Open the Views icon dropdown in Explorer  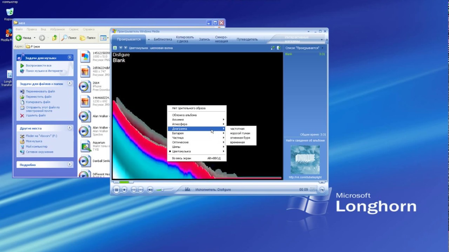(103, 38)
